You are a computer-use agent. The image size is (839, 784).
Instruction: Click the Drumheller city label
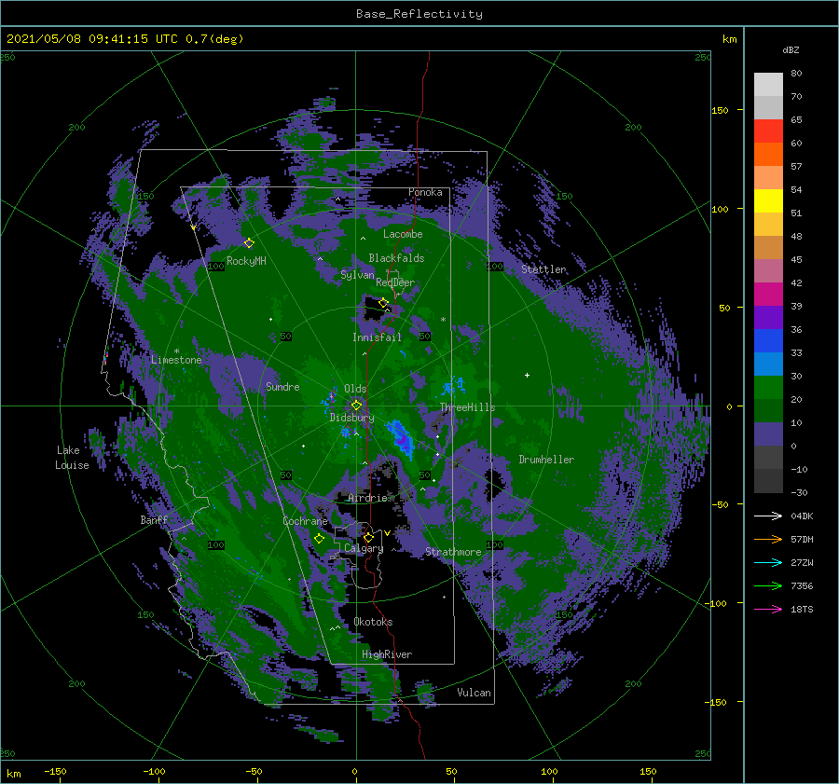(x=546, y=460)
